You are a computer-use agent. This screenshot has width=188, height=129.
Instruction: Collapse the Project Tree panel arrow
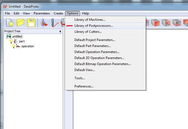60,31
